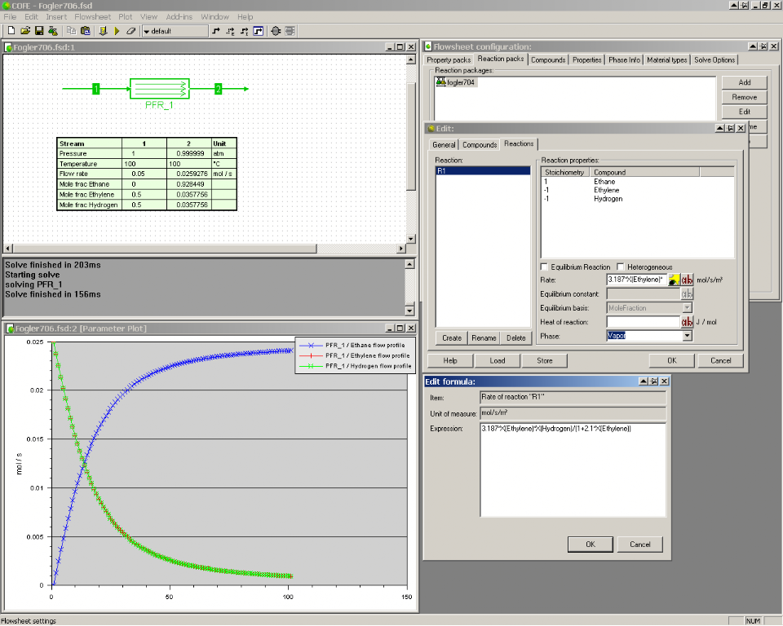
Task: Click the Validate flowsheet icon with question mark
Action: pyautogui.click(x=103, y=31)
